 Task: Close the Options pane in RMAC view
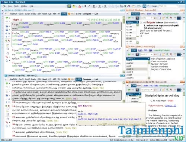(x=149, y=59)
